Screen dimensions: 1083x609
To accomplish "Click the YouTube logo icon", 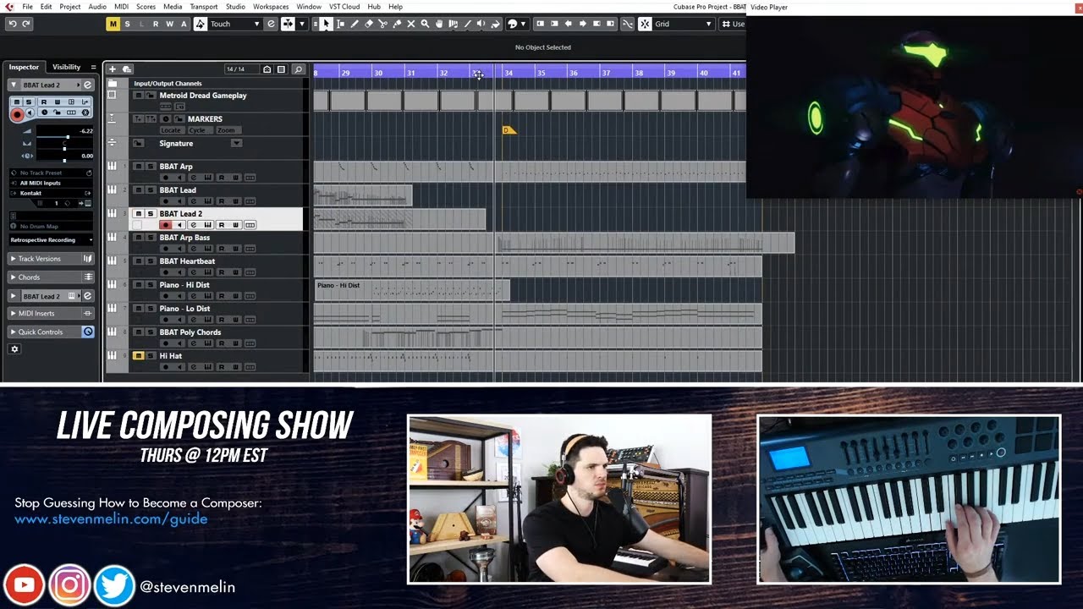I will click(24, 585).
